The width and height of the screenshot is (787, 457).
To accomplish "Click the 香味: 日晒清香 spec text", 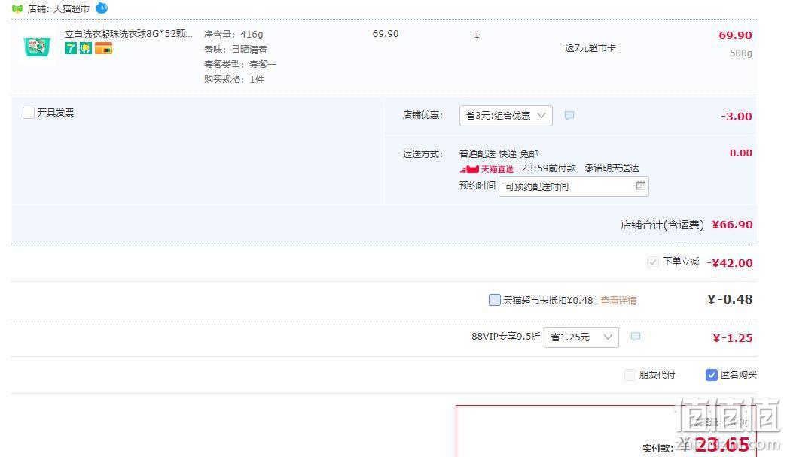I will [x=236, y=50].
